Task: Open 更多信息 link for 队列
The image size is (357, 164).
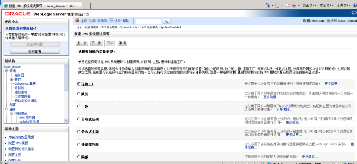Action: 271,97
